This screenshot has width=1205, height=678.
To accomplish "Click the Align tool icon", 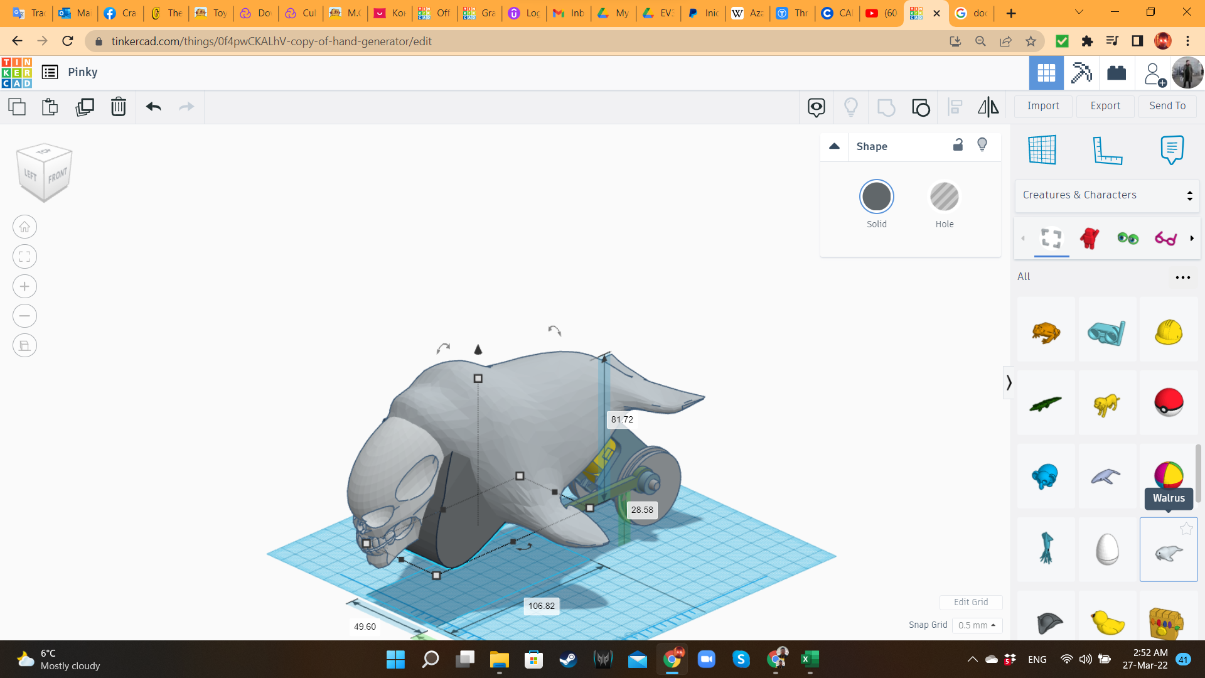I will [955, 107].
